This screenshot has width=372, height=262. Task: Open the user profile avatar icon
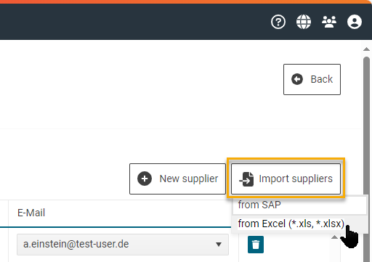pos(355,22)
